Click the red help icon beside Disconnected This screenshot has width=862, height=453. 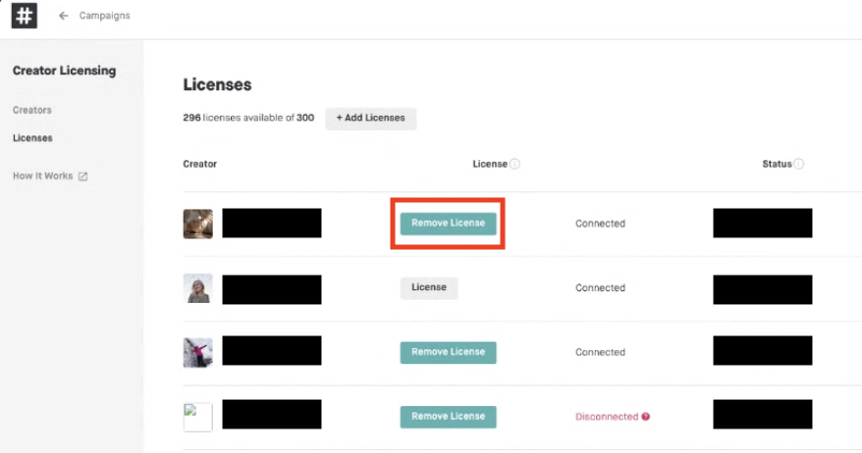645,417
